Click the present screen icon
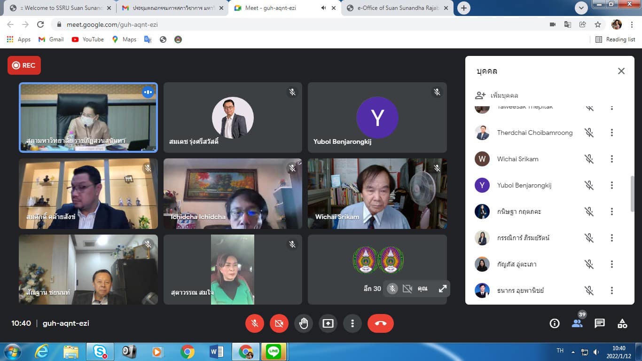642x361 pixels. [x=328, y=323]
